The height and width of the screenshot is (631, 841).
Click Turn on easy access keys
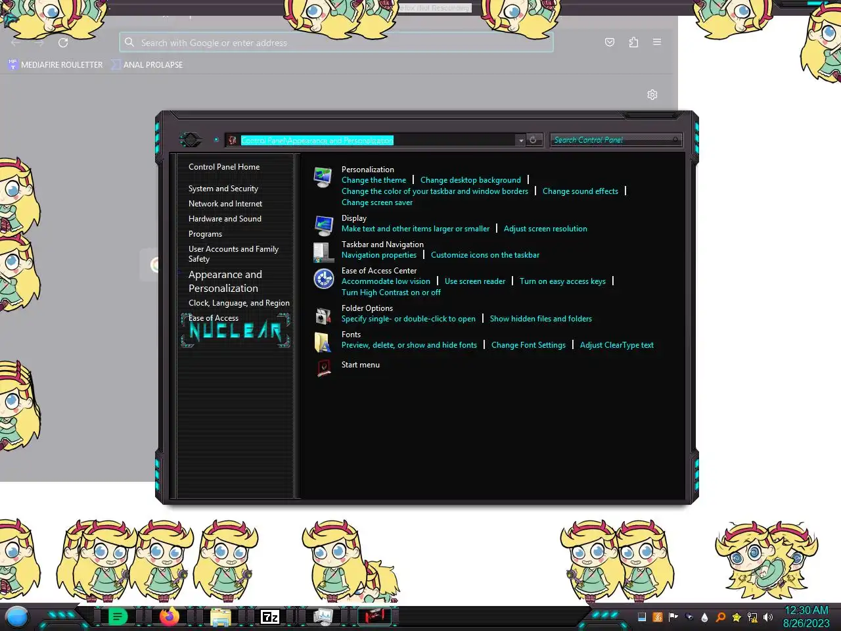point(562,281)
